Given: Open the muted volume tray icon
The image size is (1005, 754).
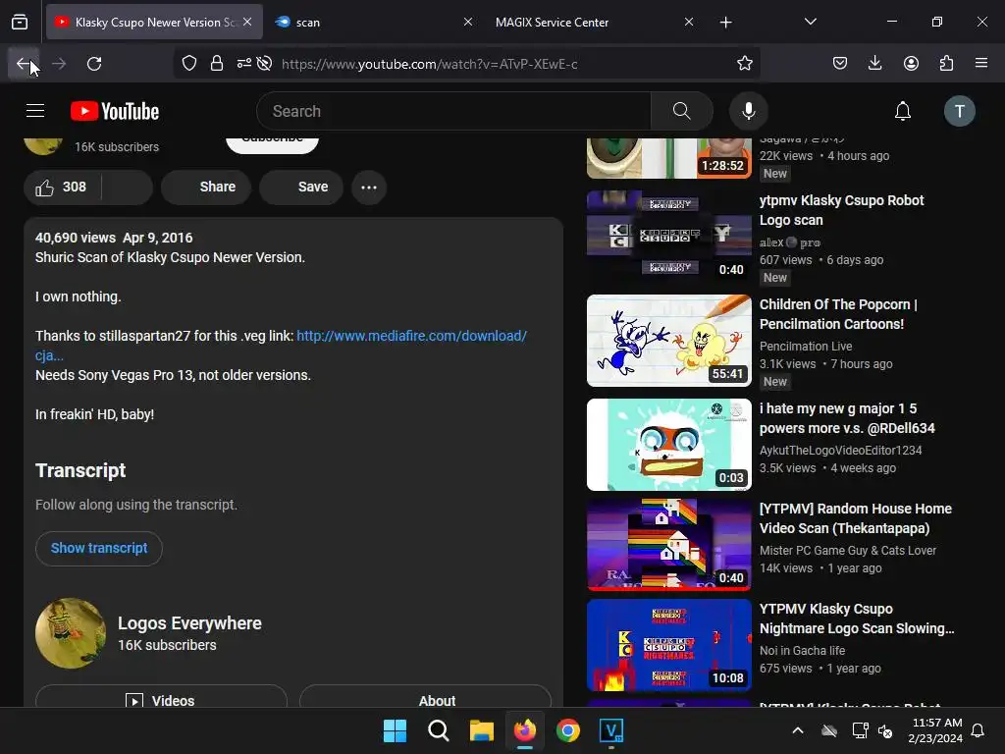Looking at the screenshot, I should tap(885, 730).
